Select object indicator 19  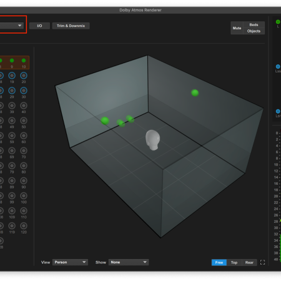tap(12, 76)
